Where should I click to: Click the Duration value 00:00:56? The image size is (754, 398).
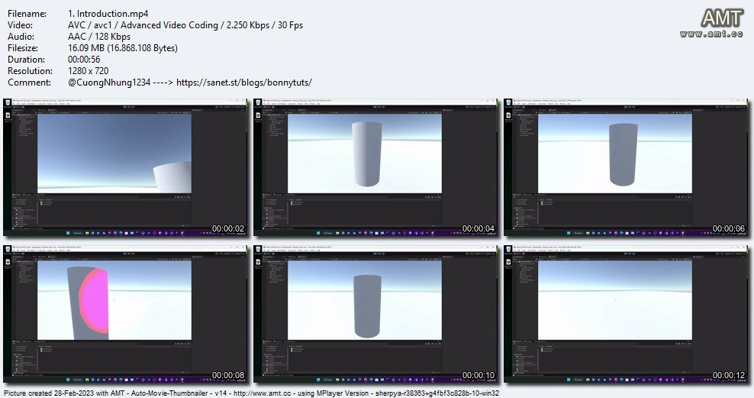(x=85, y=60)
